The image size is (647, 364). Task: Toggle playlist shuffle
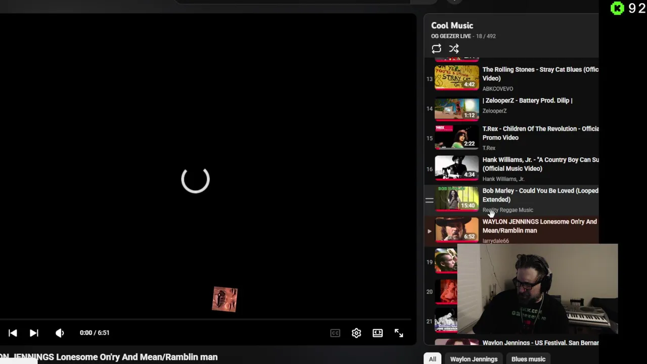click(454, 49)
